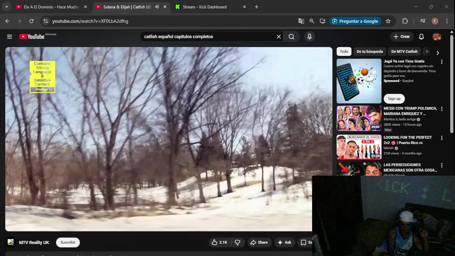Screen dimensions: 455x256
Task: Open the Martina tu bella amiga channel
Action: click(x=400, y=119)
